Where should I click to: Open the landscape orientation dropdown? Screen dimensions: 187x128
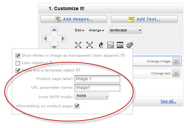[125, 30]
